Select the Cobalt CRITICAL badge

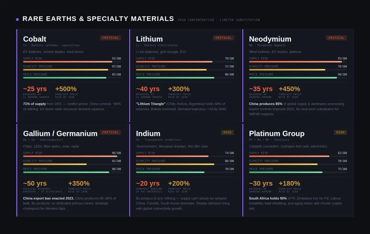pos(110,38)
